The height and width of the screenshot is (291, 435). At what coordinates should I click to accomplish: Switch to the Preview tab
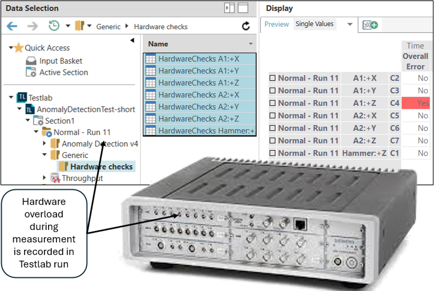tap(276, 24)
